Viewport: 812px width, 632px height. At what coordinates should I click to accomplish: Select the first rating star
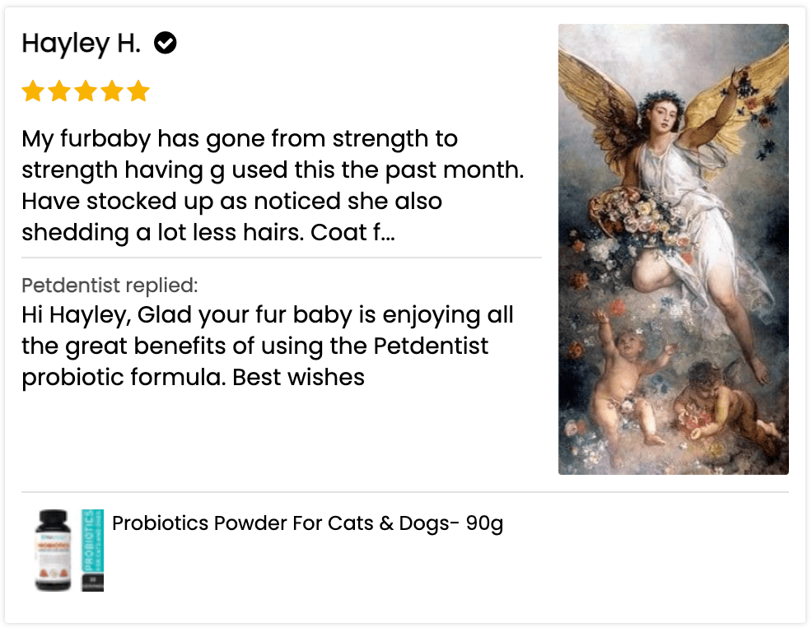[33, 91]
